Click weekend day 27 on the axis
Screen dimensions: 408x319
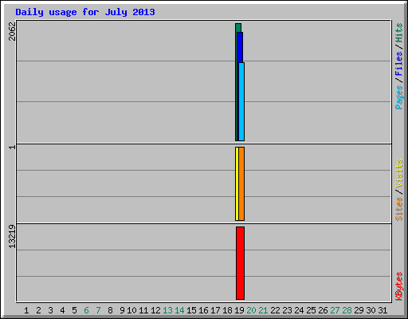335,310
